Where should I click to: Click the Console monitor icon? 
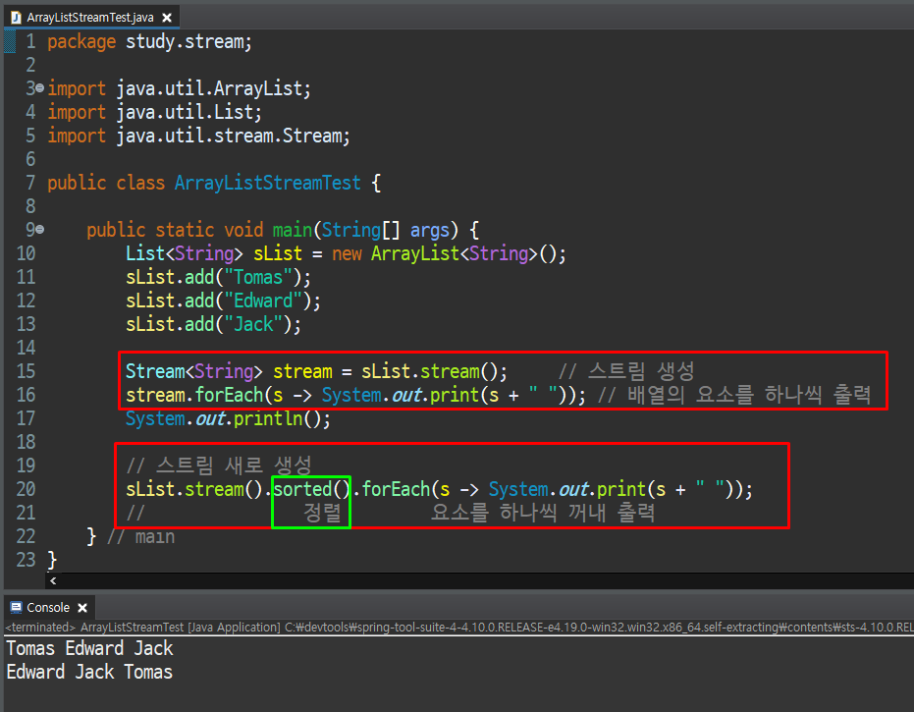17,607
